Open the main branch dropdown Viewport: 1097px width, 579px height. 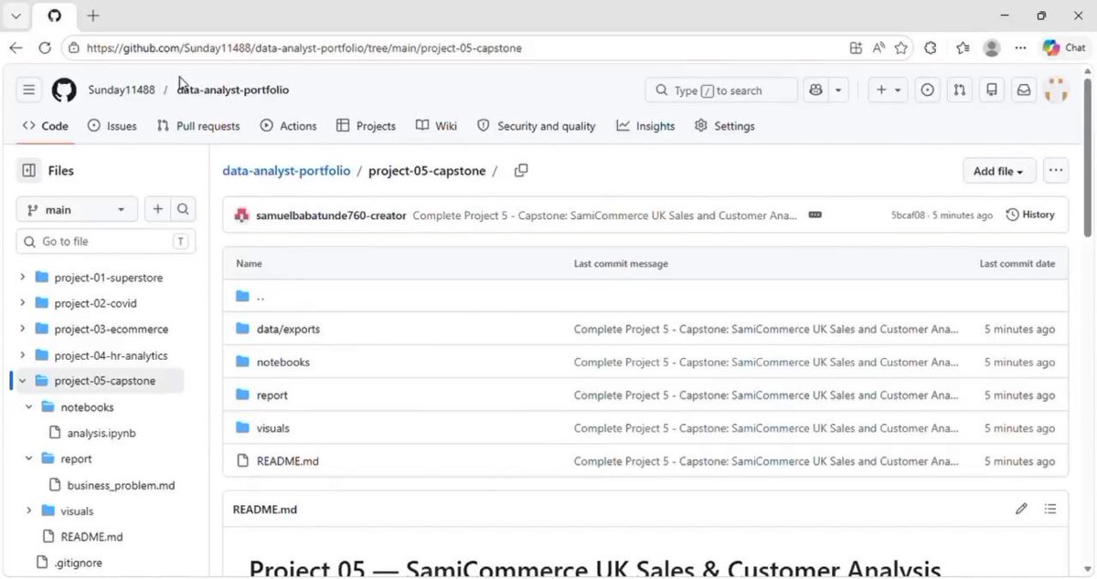[x=77, y=209]
